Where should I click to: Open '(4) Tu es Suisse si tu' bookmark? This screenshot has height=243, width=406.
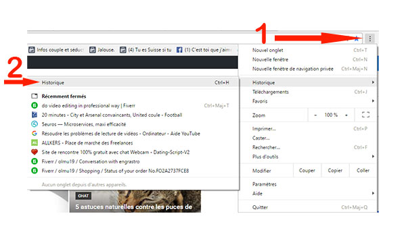[145, 50]
